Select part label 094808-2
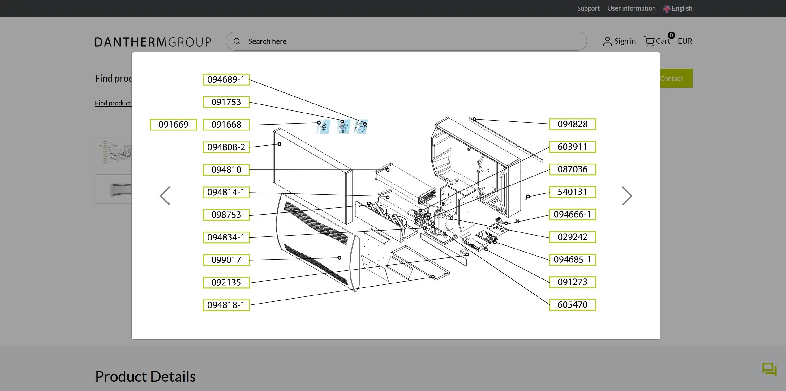 226,147
